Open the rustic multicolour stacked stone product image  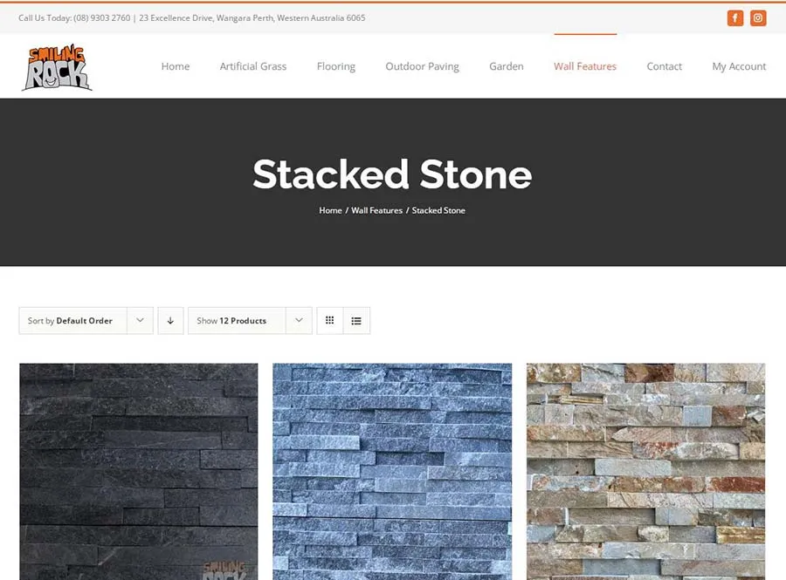[x=645, y=471]
